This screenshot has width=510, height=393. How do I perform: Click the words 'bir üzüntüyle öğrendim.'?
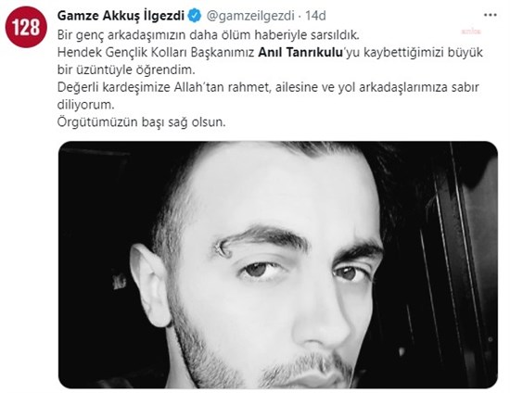pos(126,70)
